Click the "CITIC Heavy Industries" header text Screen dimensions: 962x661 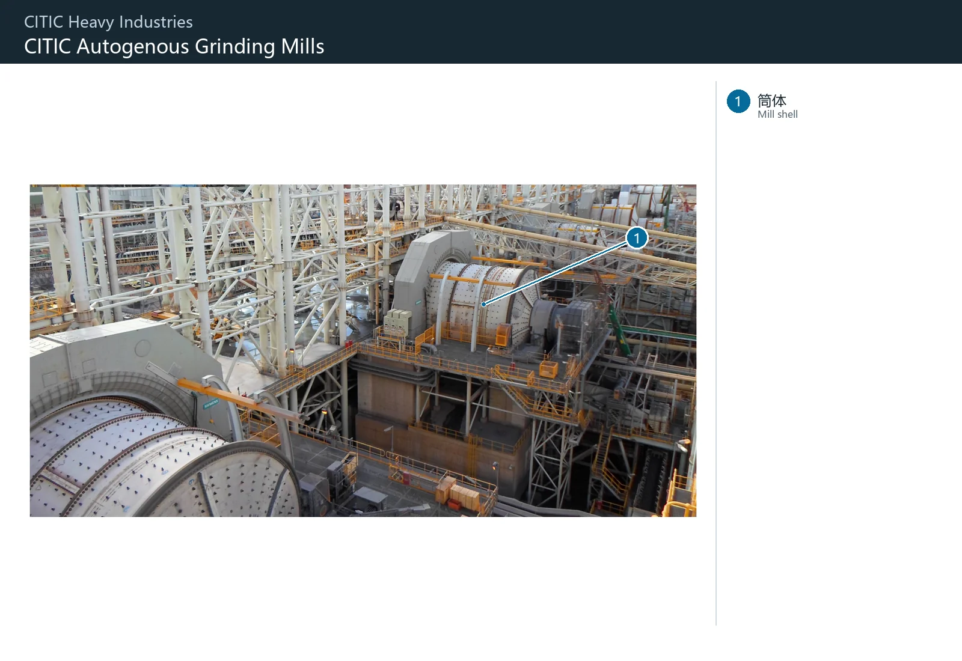pos(108,22)
